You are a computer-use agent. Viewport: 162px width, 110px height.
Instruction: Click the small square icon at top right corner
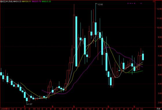point(154,1)
